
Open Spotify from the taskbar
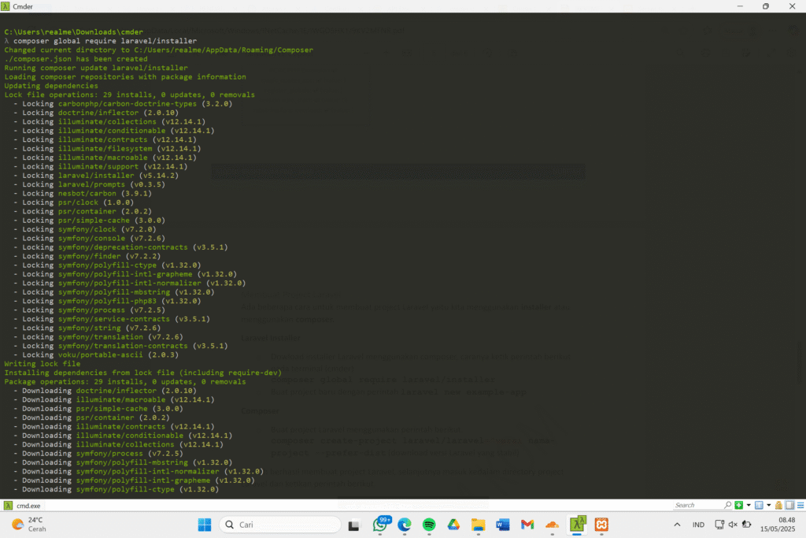(429, 525)
